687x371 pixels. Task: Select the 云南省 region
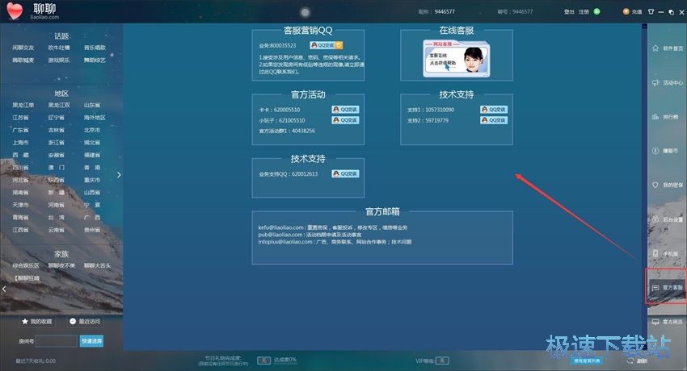(56, 230)
